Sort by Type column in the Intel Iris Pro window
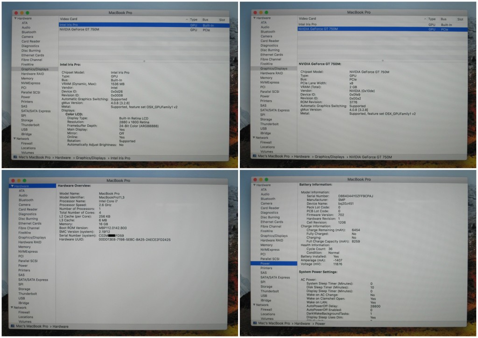The image size is (478, 338). click(x=194, y=20)
